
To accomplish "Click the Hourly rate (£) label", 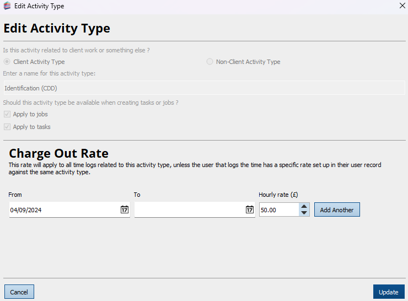I will [x=278, y=195].
